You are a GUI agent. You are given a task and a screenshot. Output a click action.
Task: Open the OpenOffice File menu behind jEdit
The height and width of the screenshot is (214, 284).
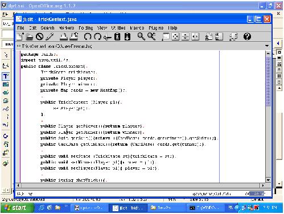coord(5,14)
